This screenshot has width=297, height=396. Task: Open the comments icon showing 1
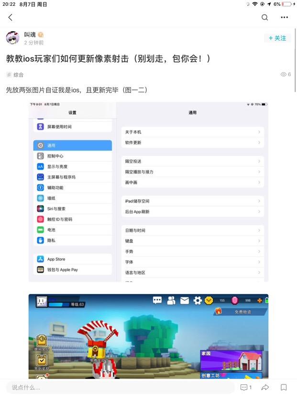click(x=246, y=387)
